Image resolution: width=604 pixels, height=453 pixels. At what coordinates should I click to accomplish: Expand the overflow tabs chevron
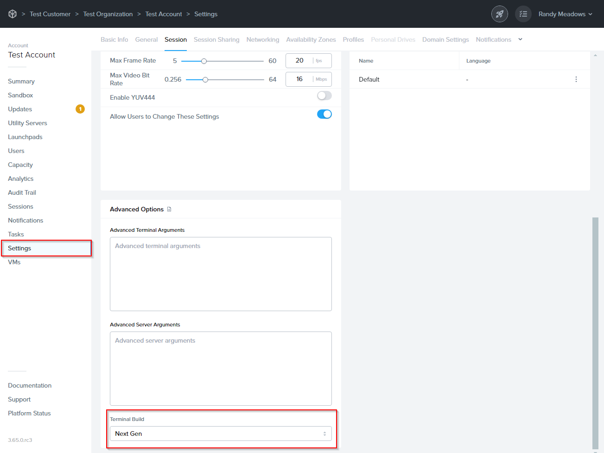[x=520, y=39]
